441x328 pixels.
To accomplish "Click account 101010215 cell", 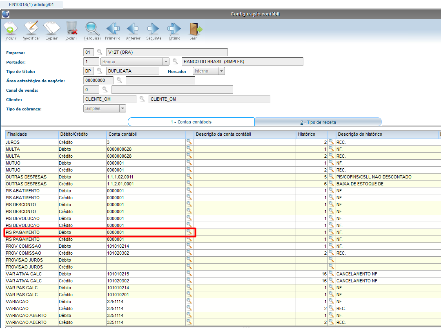I will tap(146, 274).
